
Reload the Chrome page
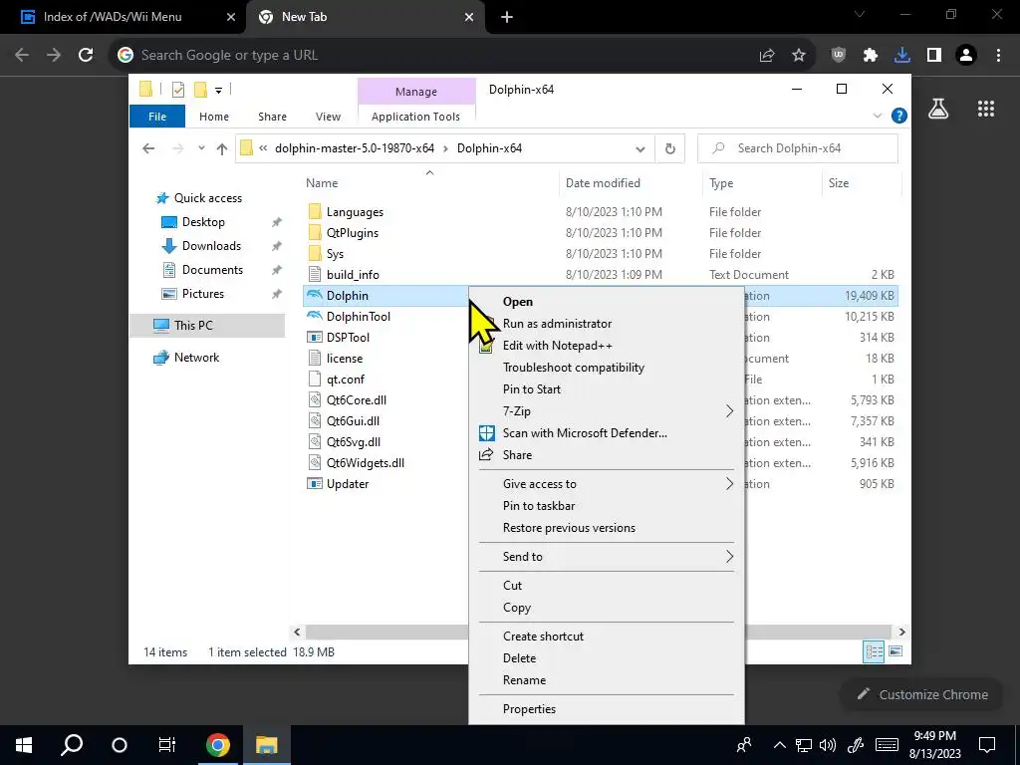click(x=86, y=56)
